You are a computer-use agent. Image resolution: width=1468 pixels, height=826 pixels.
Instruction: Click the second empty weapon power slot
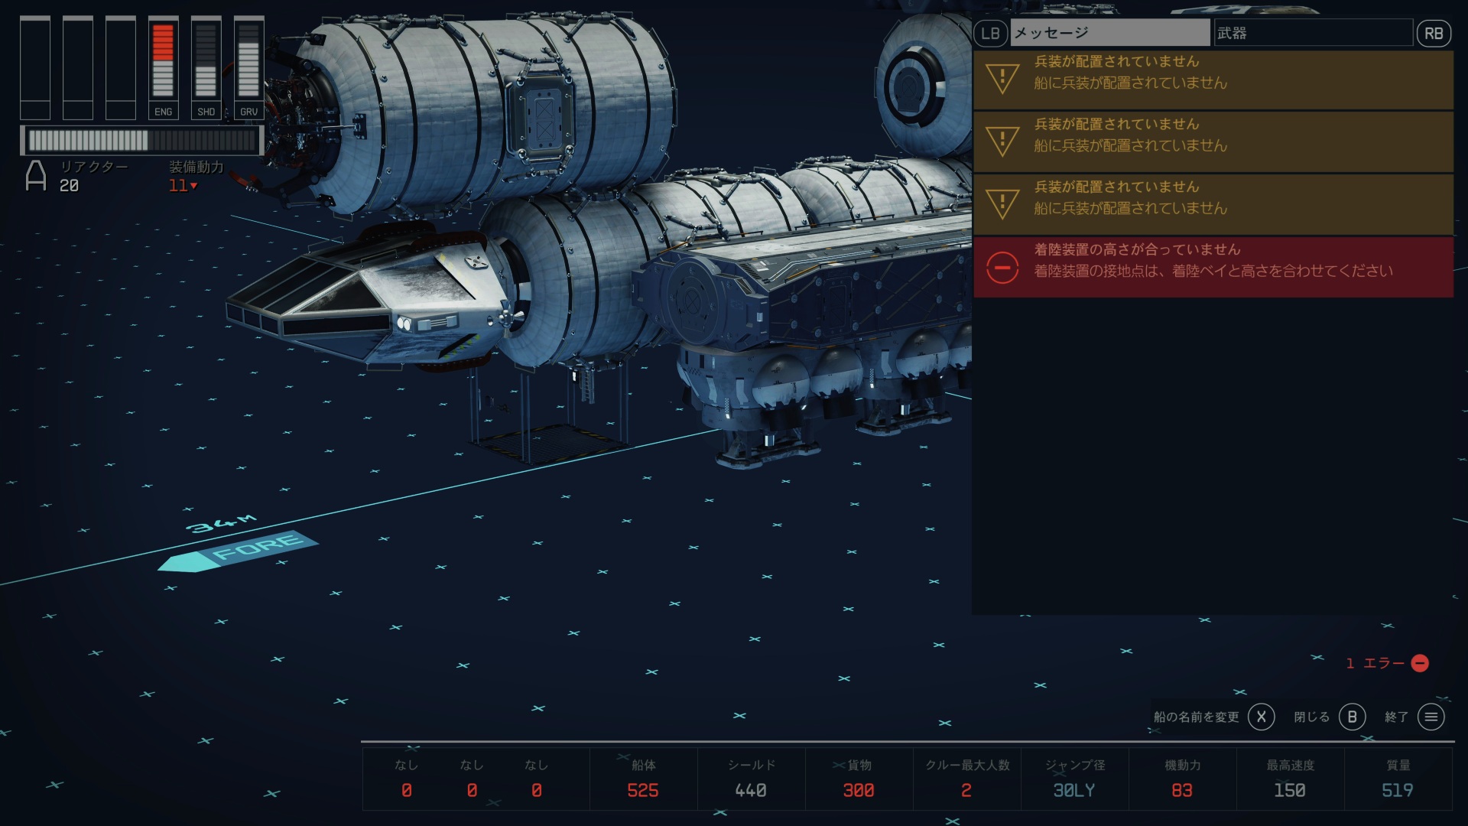tap(78, 67)
